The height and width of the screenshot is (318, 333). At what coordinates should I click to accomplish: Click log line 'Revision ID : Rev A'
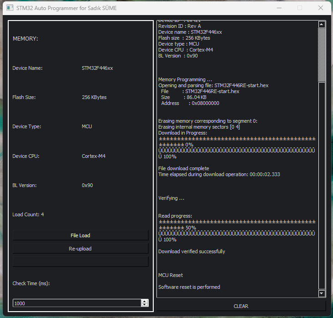[180, 26]
